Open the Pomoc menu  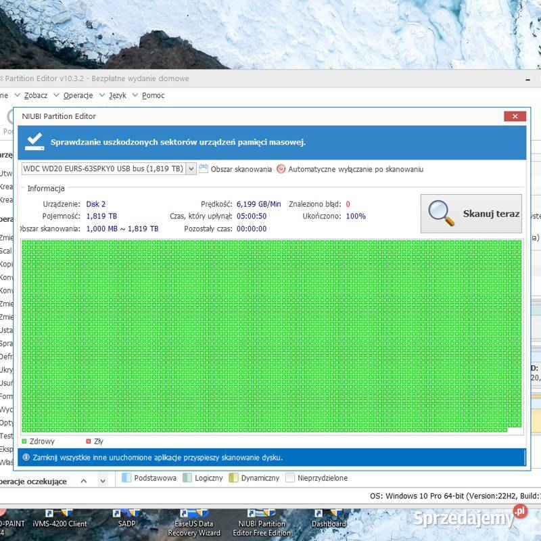pyautogui.click(x=154, y=95)
